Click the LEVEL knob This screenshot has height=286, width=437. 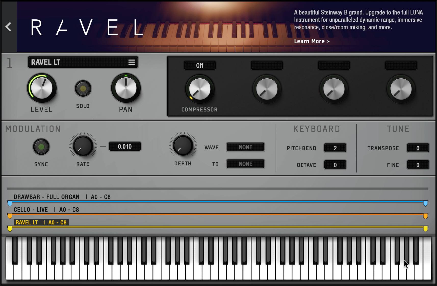click(x=42, y=88)
